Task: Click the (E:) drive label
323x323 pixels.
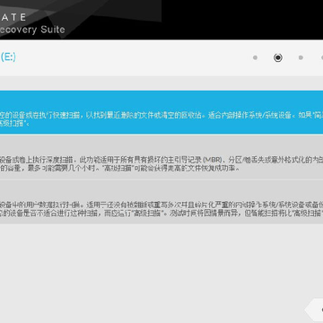Action: tap(8, 57)
